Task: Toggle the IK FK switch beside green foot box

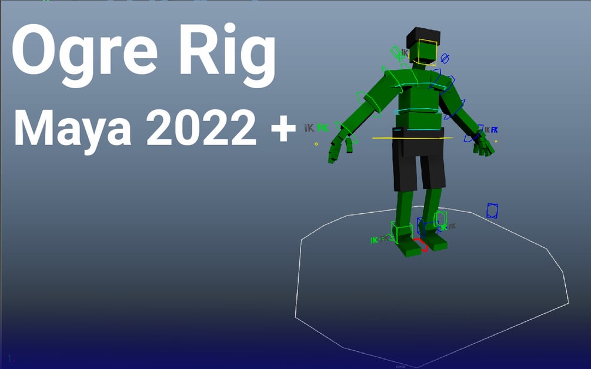Action: (379, 240)
